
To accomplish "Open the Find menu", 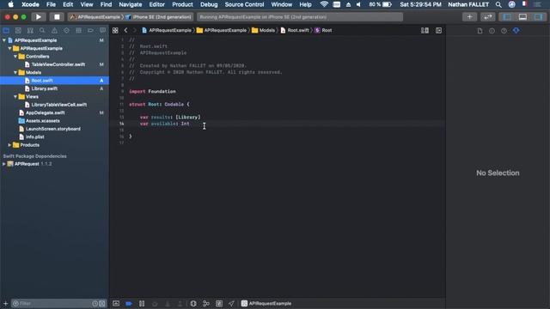I will click(106, 4).
